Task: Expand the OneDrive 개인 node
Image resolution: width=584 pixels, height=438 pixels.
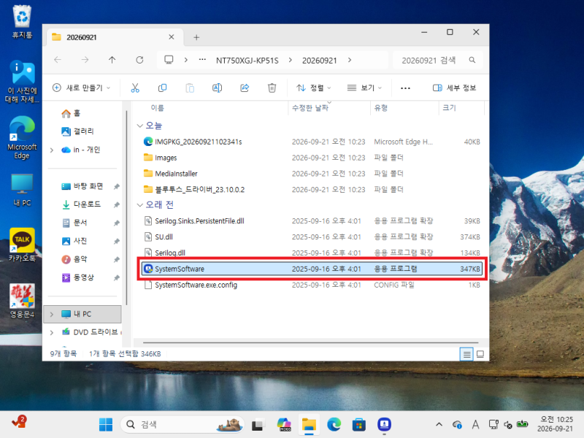Action: tap(52, 150)
